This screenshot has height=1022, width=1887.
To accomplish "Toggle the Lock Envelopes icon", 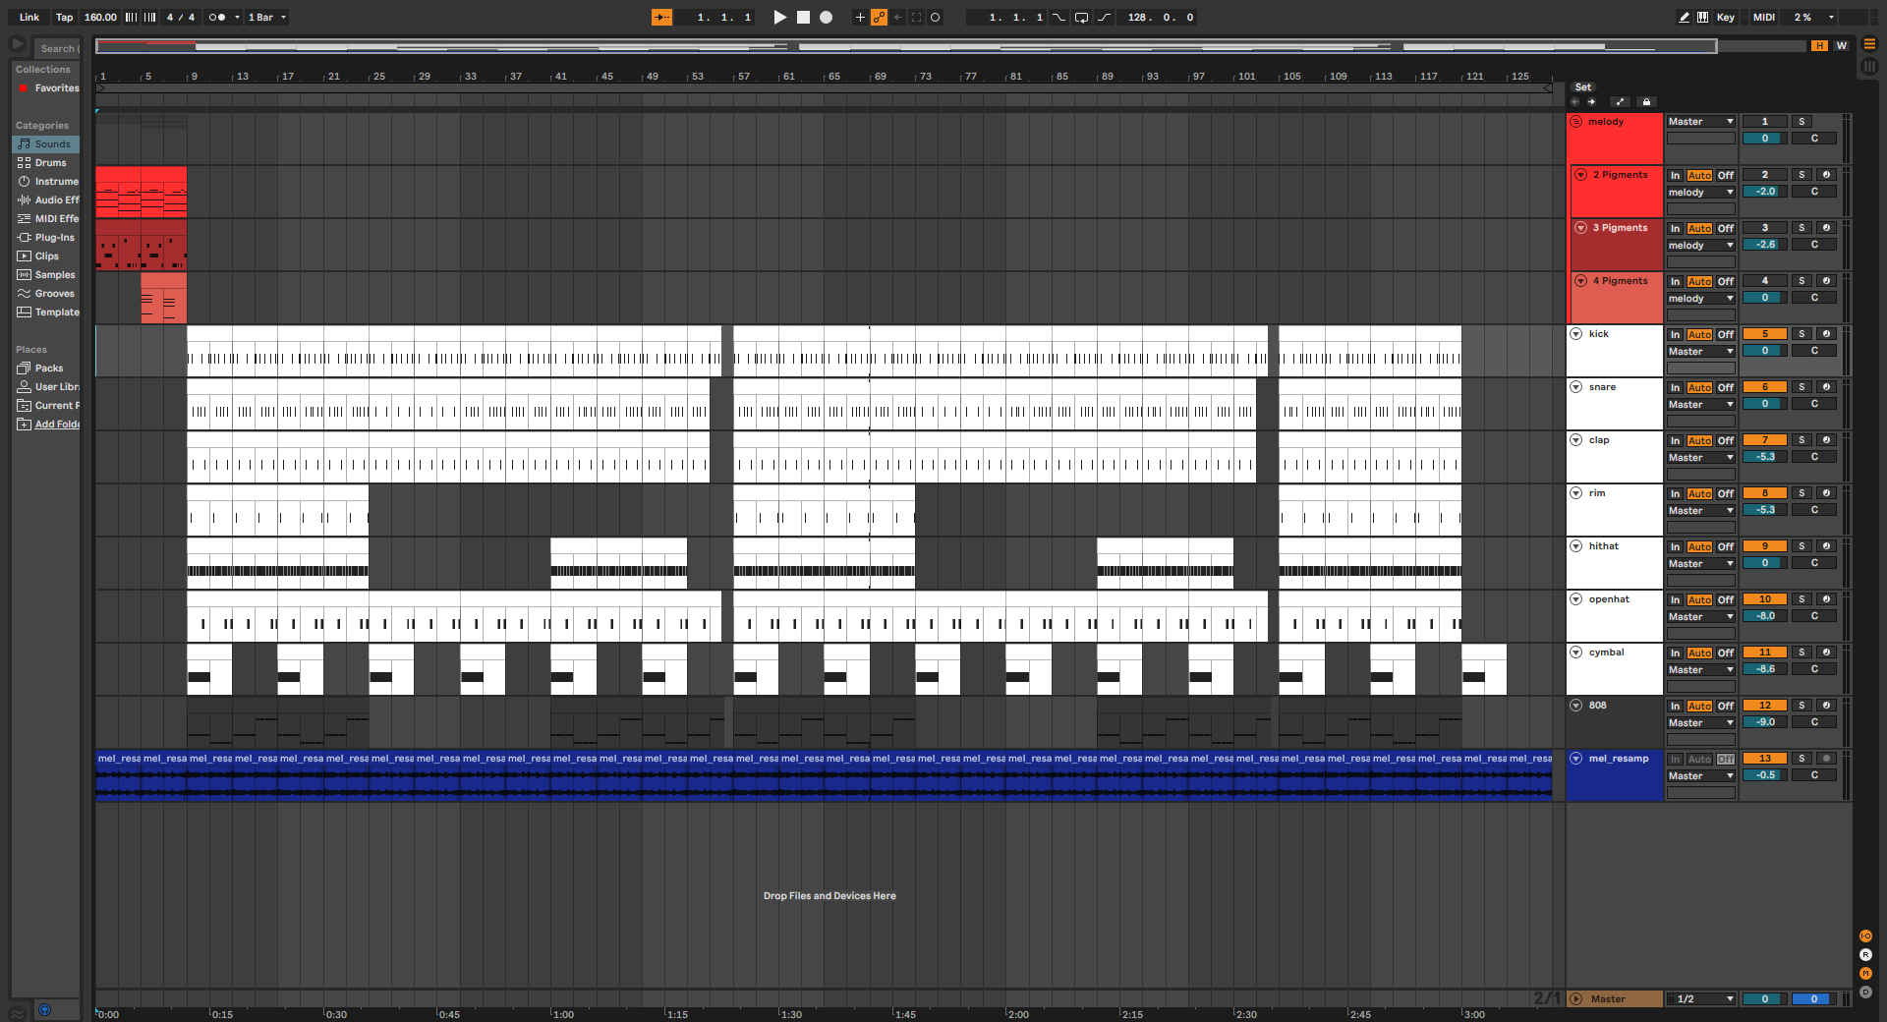I will 1647,101.
